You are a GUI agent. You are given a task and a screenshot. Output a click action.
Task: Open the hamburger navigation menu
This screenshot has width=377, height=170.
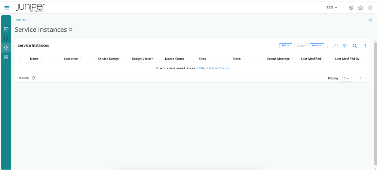[x=7, y=8]
